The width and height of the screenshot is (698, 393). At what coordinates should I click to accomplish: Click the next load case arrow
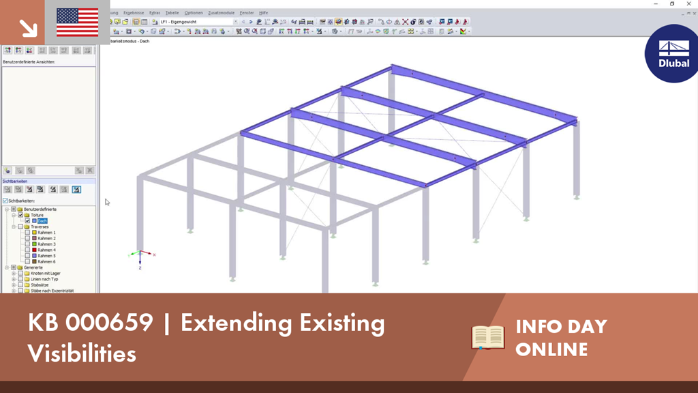point(251,22)
